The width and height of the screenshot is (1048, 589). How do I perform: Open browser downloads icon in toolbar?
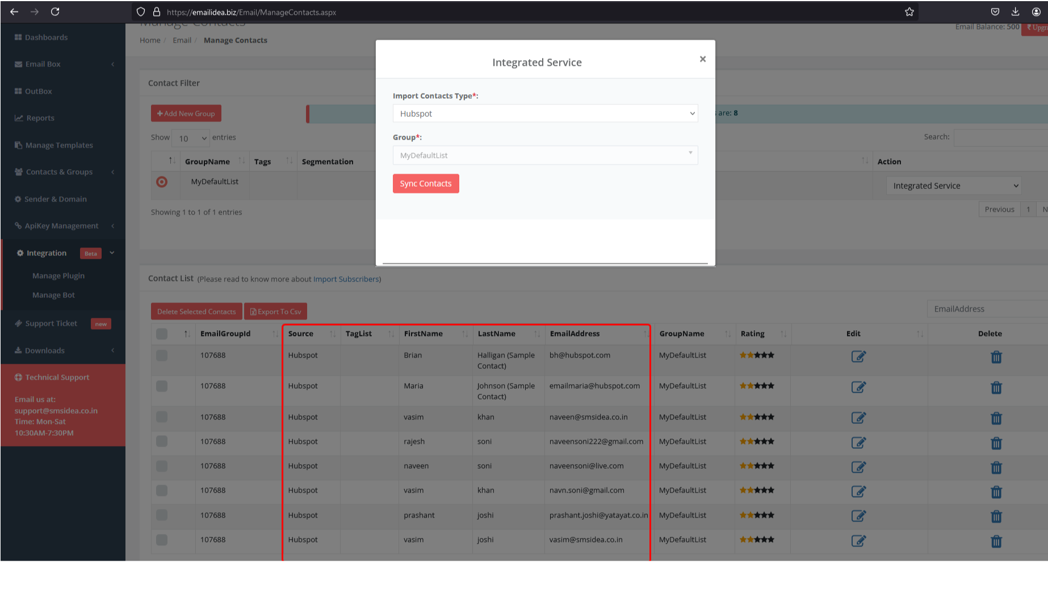pyautogui.click(x=1015, y=12)
